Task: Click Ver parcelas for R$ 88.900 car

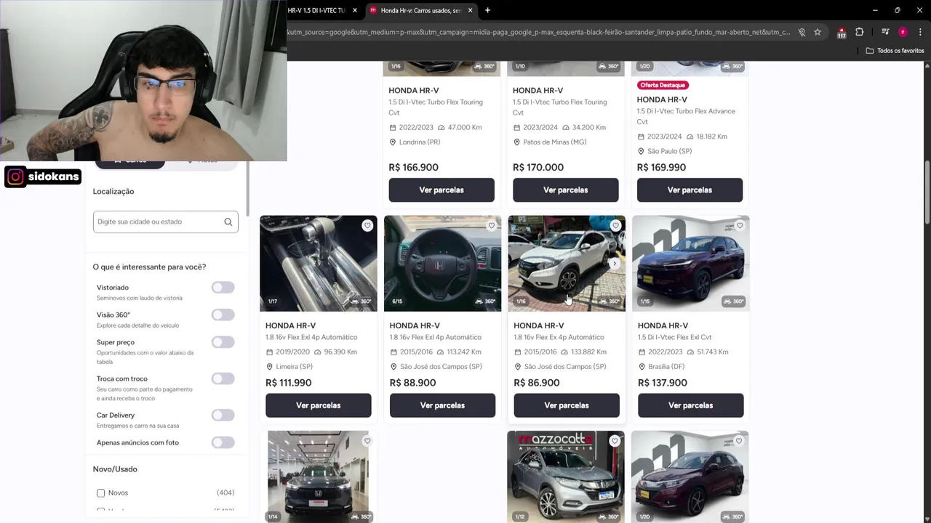Action: click(442, 405)
